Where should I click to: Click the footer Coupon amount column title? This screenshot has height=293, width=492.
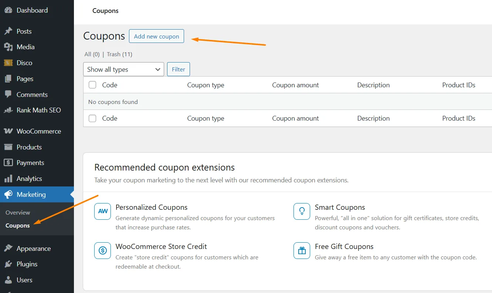[296, 118]
